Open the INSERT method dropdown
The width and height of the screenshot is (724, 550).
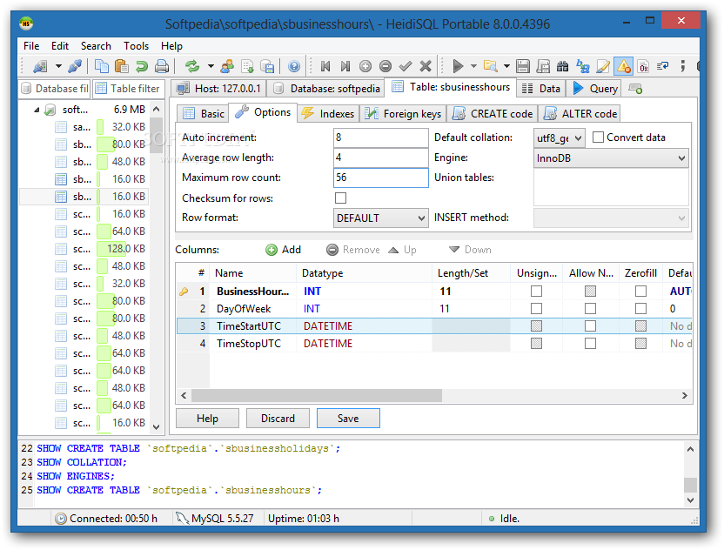[x=611, y=218]
